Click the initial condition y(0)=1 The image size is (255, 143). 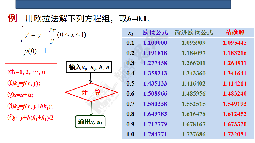pyautogui.click(x=35, y=51)
